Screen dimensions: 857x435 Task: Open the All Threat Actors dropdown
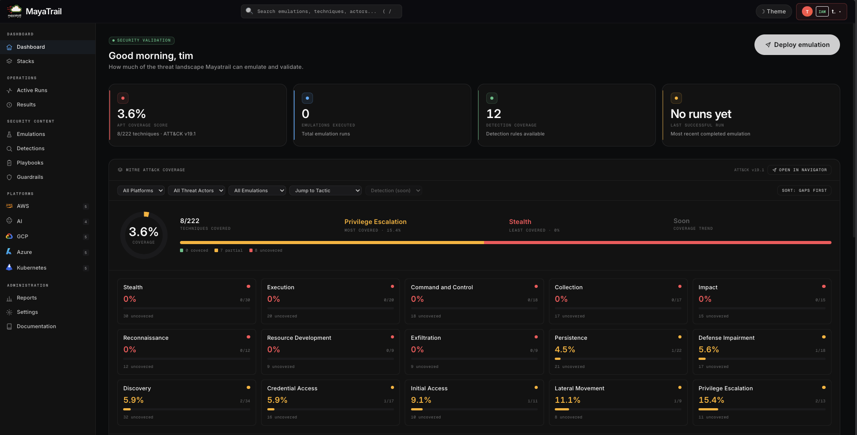tap(197, 190)
